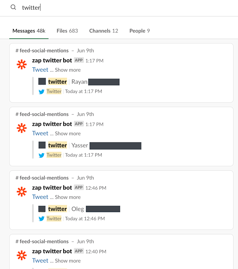Click the search magnifier icon

(x=13, y=7)
